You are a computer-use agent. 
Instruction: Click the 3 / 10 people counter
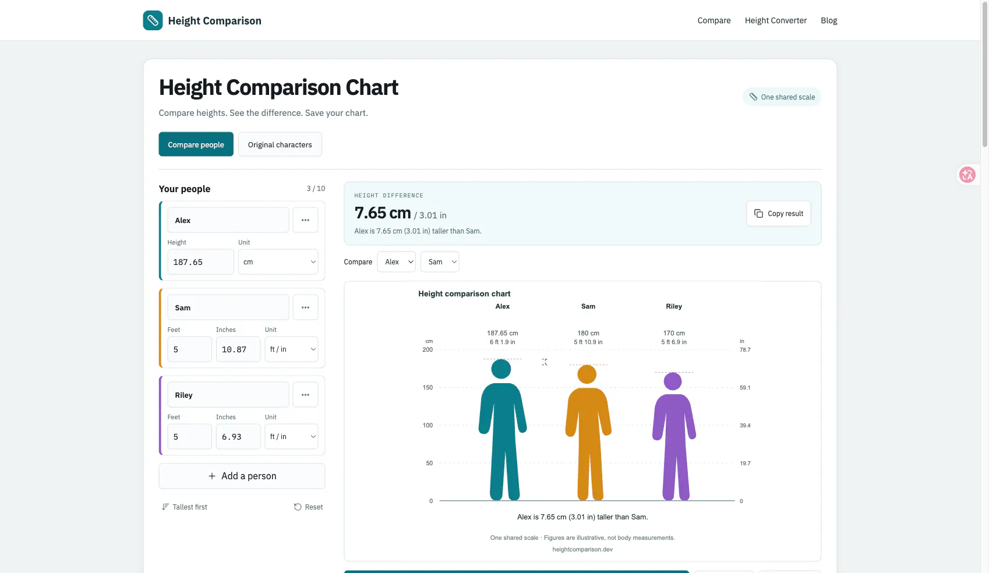click(x=316, y=189)
